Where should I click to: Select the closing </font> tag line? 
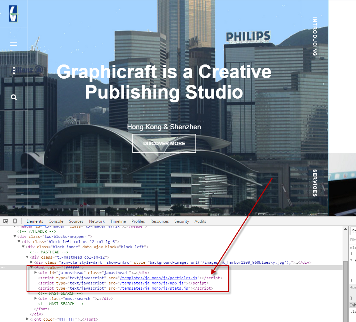click(x=41, y=309)
